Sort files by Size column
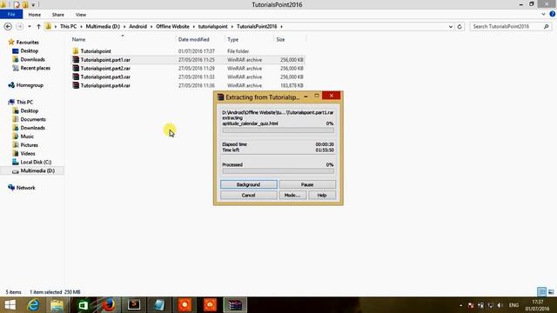This screenshot has height=313, width=557. tap(280, 39)
